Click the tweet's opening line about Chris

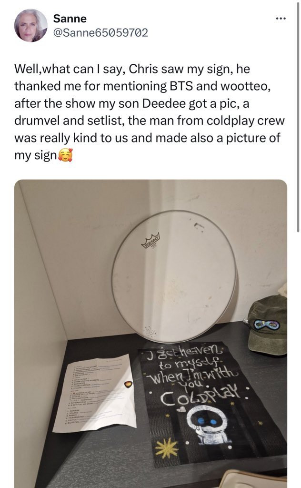click(132, 69)
